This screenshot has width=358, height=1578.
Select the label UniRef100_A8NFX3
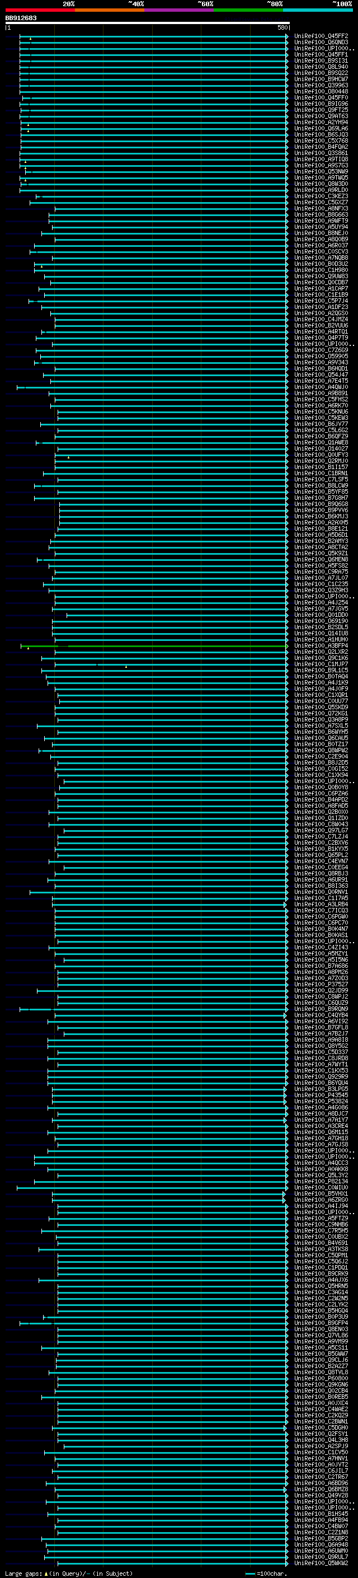click(x=321, y=208)
